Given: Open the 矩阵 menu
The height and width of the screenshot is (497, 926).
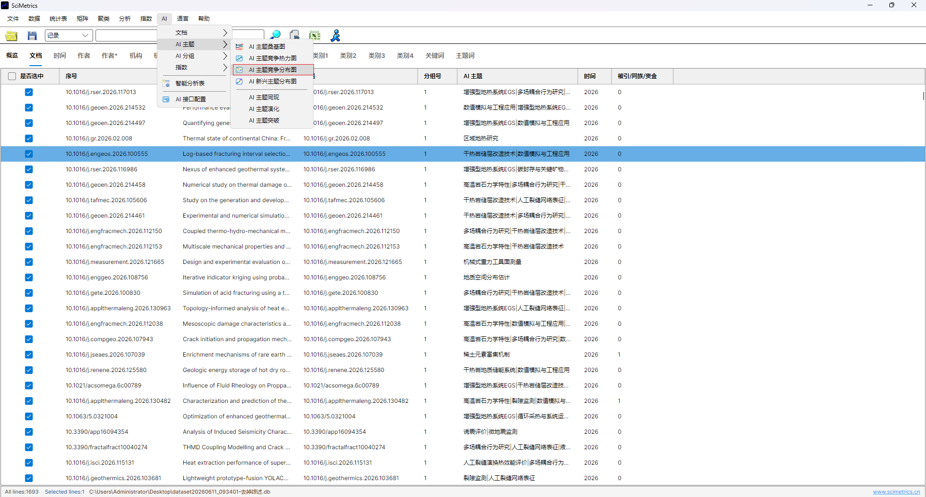Looking at the screenshot, I should pos(82,19).
